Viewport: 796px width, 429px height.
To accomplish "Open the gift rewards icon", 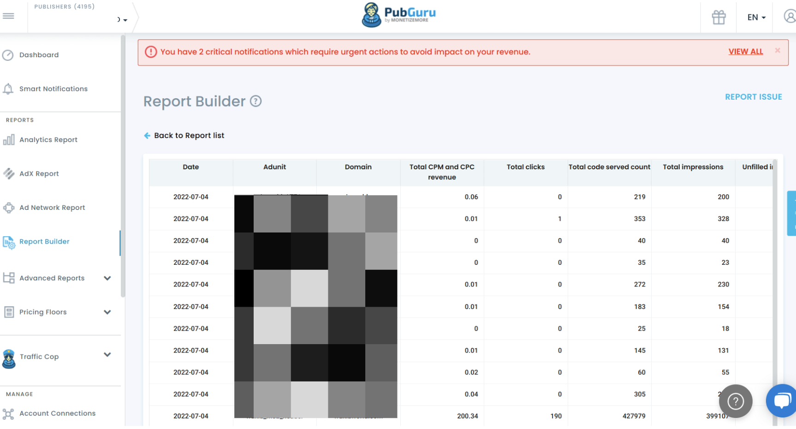I will click(718, 17).
